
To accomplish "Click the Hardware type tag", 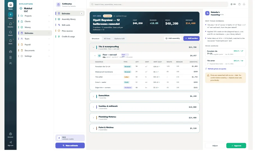I will tap(128, 88).
